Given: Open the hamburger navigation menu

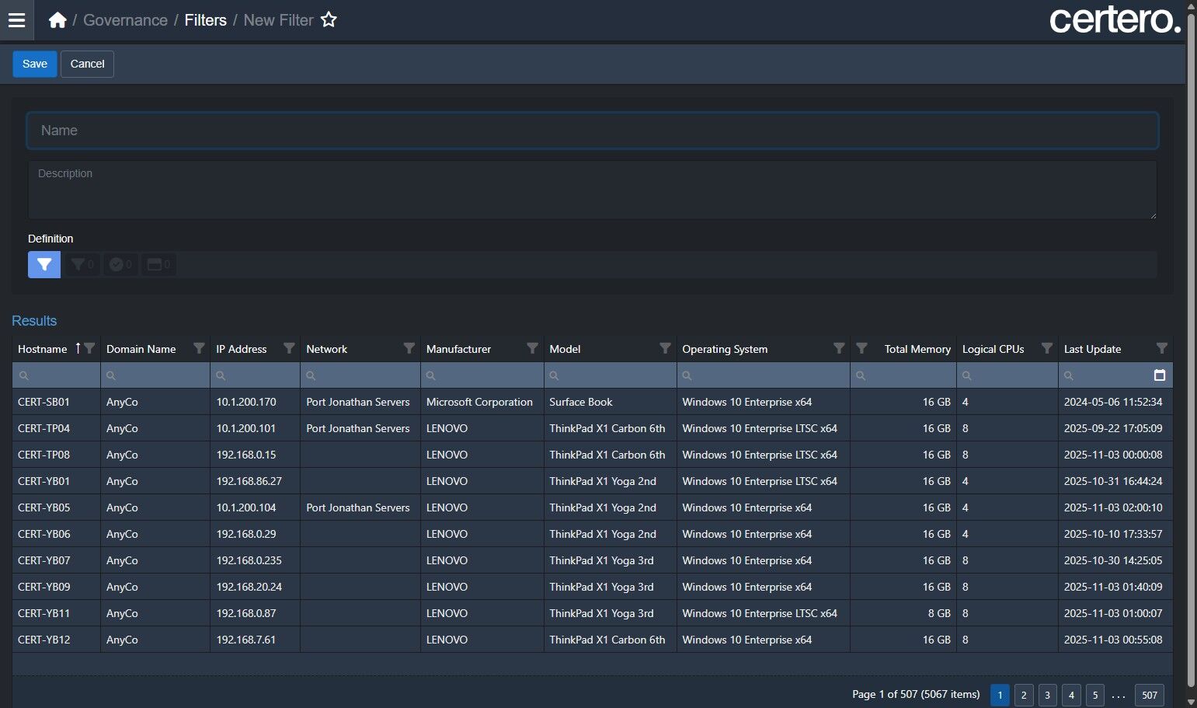Looking at the screenshot, I should 16,20.
